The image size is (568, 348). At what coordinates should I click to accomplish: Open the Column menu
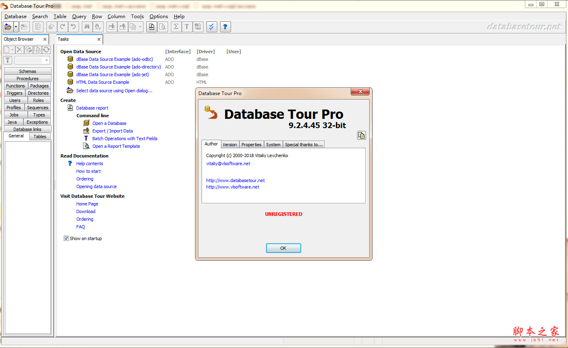click(117, 17)
